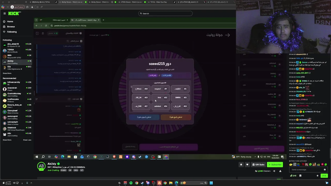Screen dimensions: 331x186
Task: Click Windows logo in bottom taskbar
Action: [211, 183]
